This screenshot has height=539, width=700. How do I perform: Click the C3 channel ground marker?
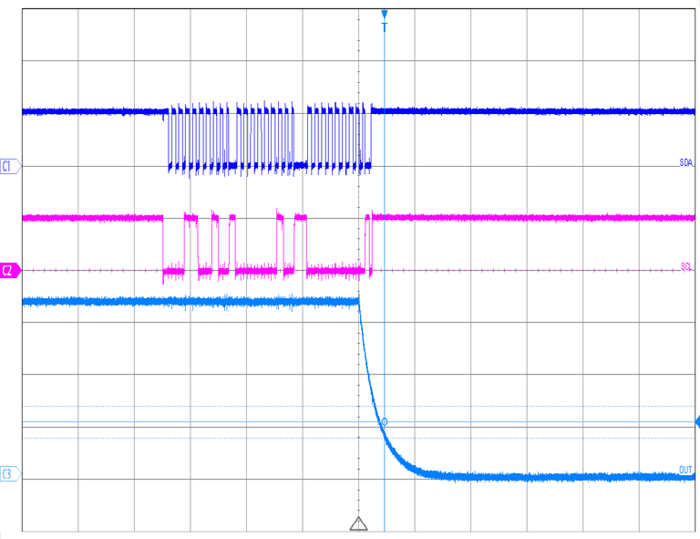pos(9,474)
